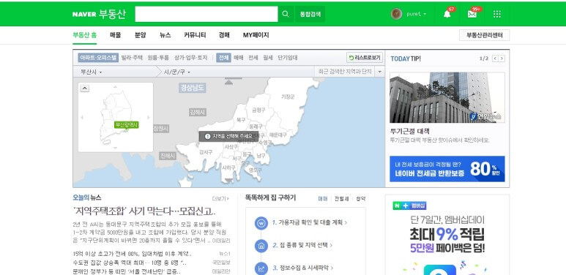Open the MY페이지 navigation tab
Image resolution: width=566 pixels, height=275 pixels.
pyautogui.click(x=256, y=35)
